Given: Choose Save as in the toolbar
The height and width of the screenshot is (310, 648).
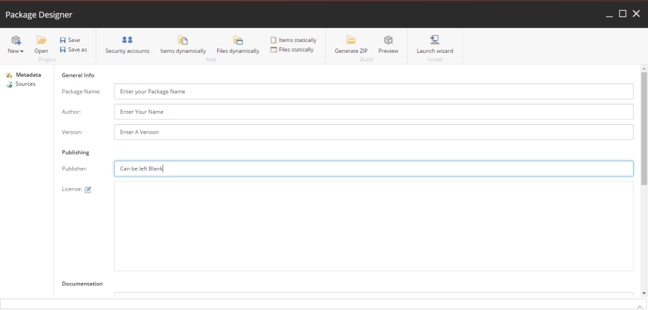Looking at the screenshot, I should click(x=73, y=50).
